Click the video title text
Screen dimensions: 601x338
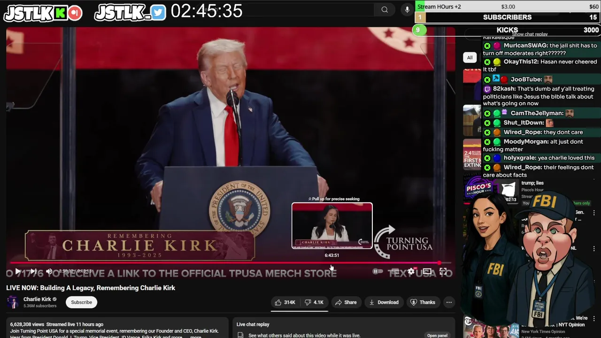[x=91, y=288]
